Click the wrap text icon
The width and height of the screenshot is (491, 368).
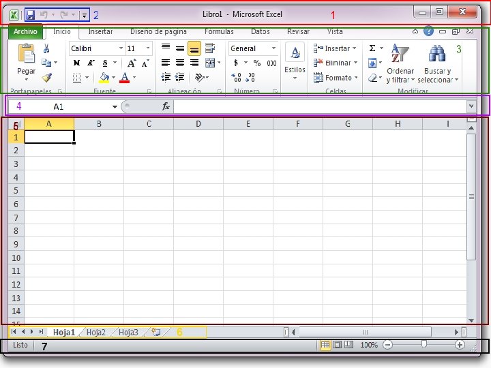(x=210, y=48)
